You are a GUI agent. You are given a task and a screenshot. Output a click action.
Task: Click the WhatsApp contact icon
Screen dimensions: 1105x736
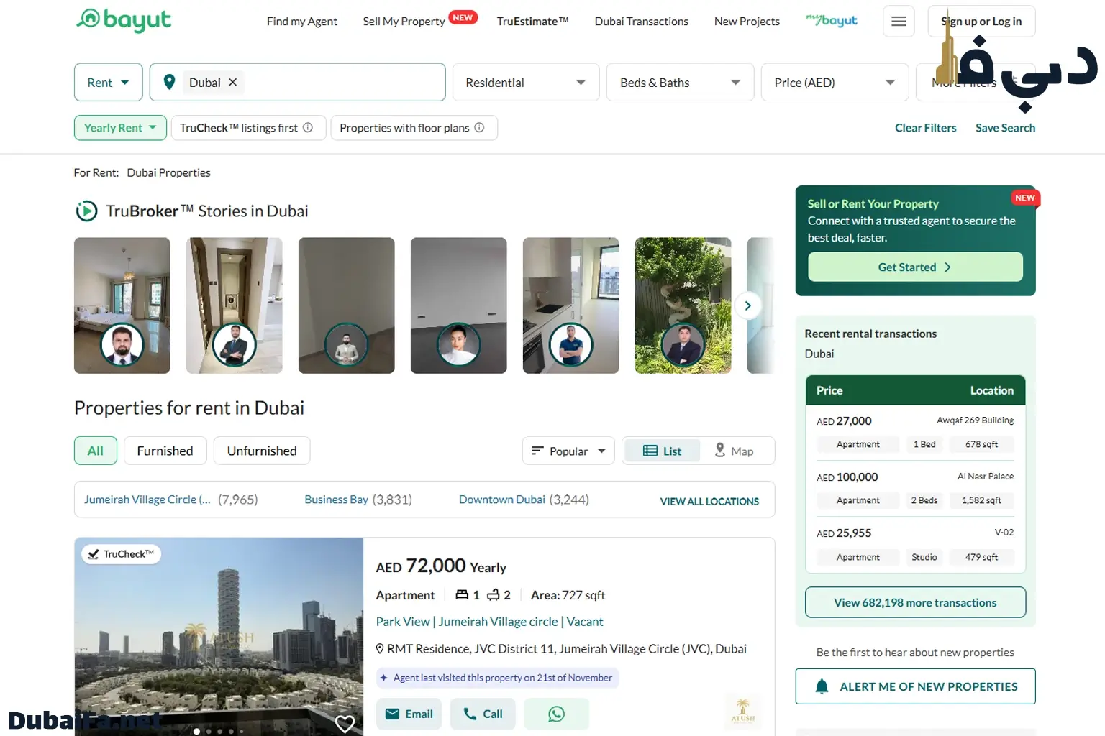[556, 714]
